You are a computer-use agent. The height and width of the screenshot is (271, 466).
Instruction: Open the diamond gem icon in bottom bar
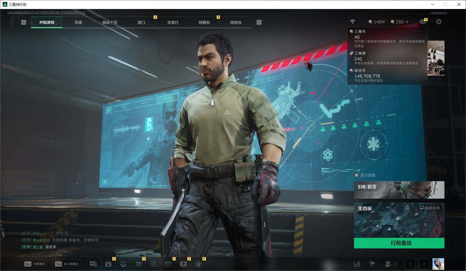(x=123, y=264)
